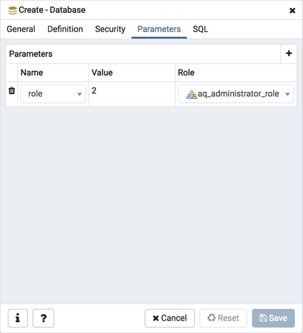Viewport: 303px width, 333px height.
Task: Close the Create - Database dialog
Action: [x=292, y=10]
